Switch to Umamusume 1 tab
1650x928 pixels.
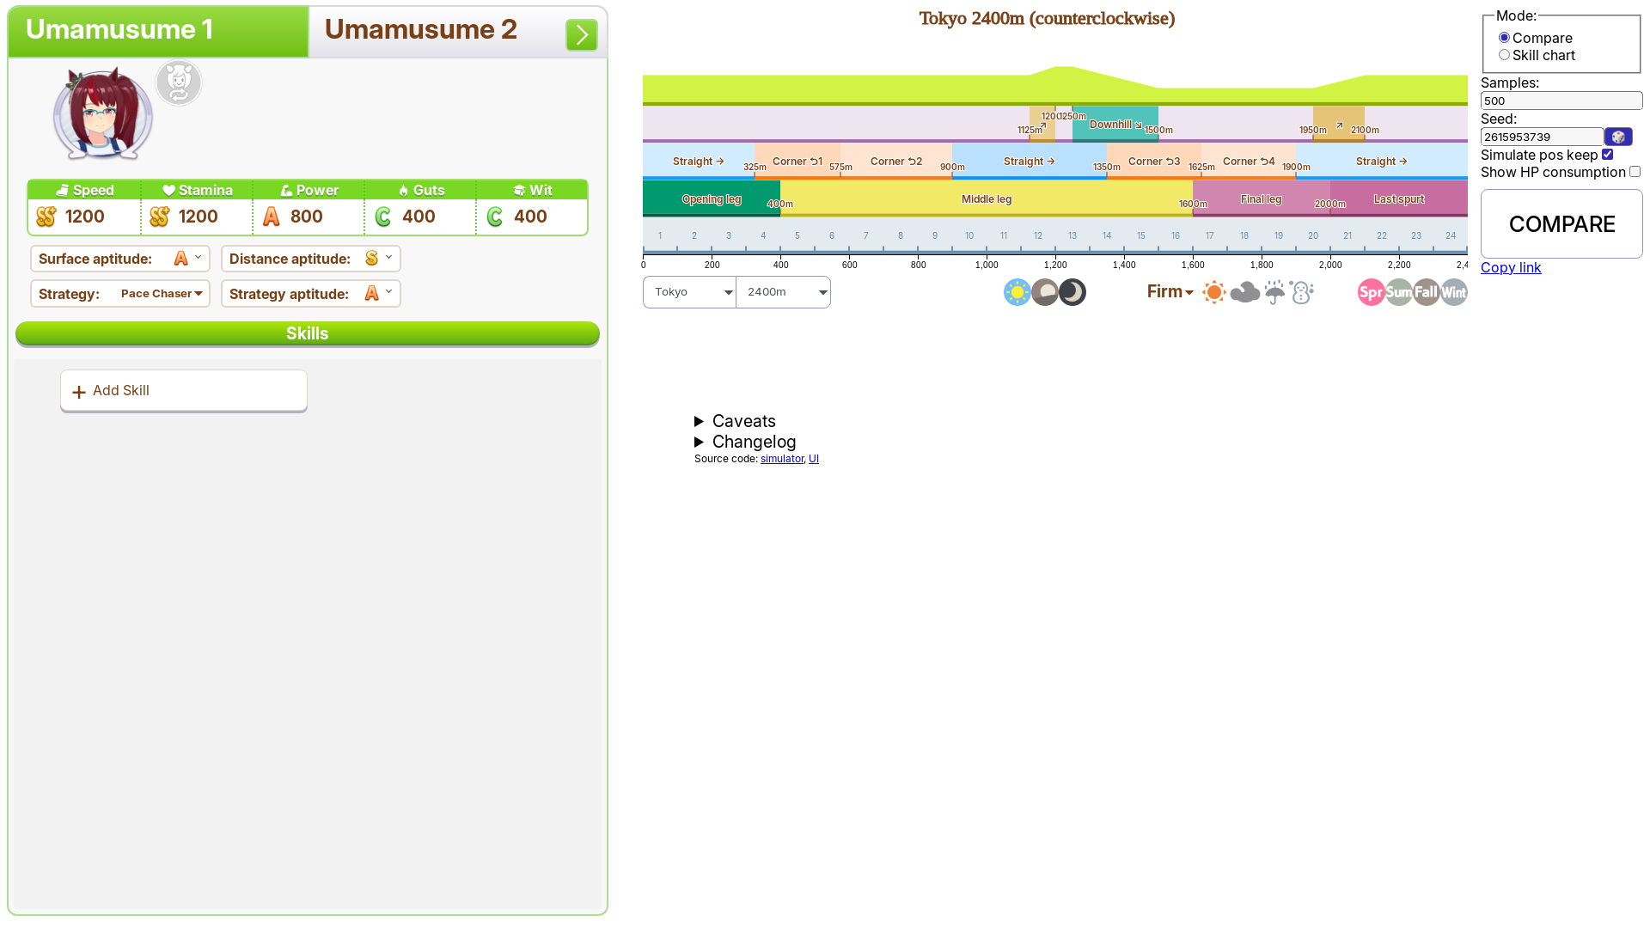(x=158, y=32)
